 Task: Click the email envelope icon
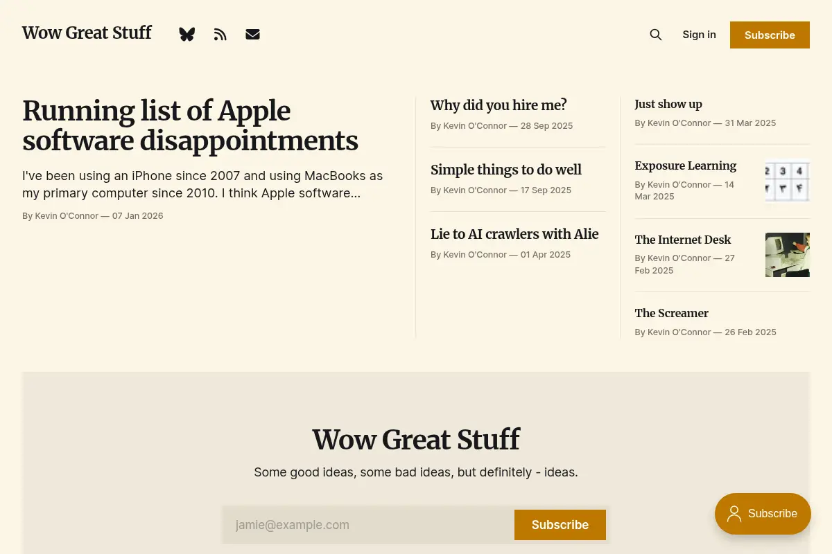point(252,35)
